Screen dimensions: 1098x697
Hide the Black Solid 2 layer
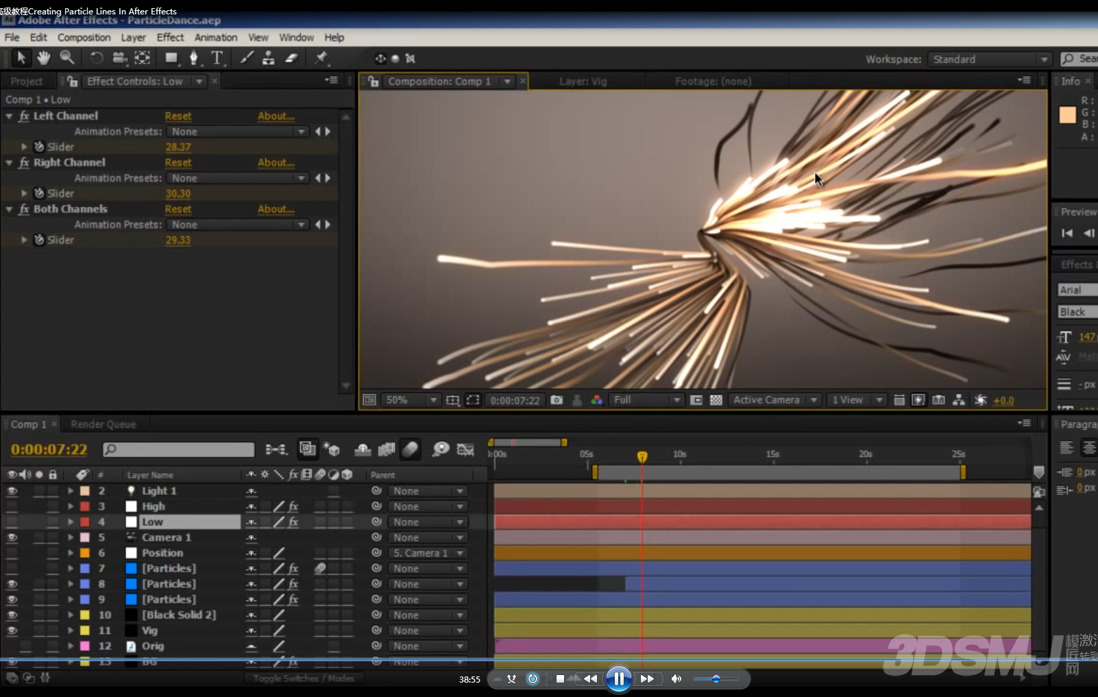(x=12, y=615)
